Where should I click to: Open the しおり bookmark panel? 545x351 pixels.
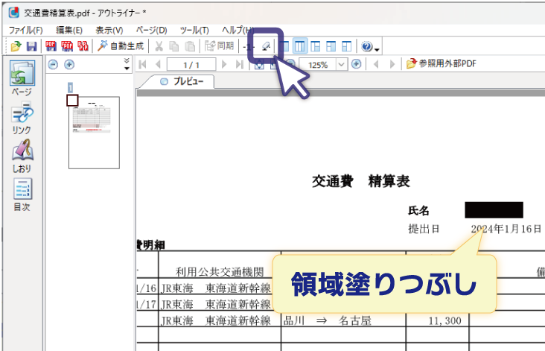click(x=22, y=157)
